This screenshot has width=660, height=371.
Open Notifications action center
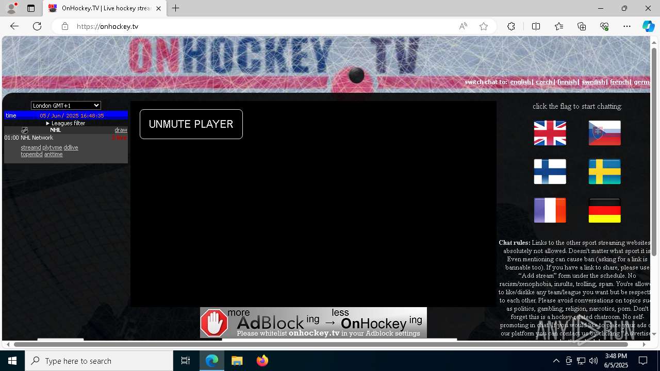pos(643,361)
